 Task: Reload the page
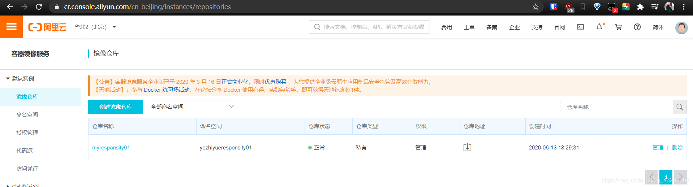coord(39,6)
